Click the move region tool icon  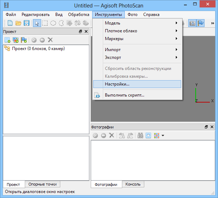click(69, 23)
